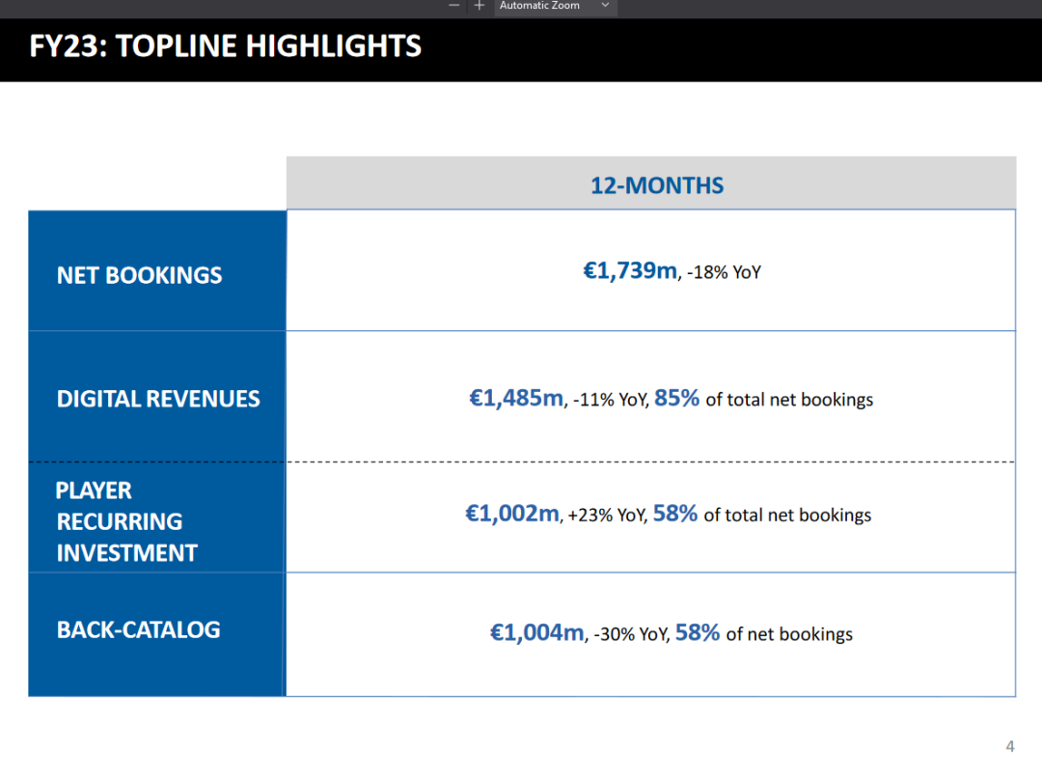Click the FY23: TOPLINE HIGHLIGHTS slide title

pos(226,46)
